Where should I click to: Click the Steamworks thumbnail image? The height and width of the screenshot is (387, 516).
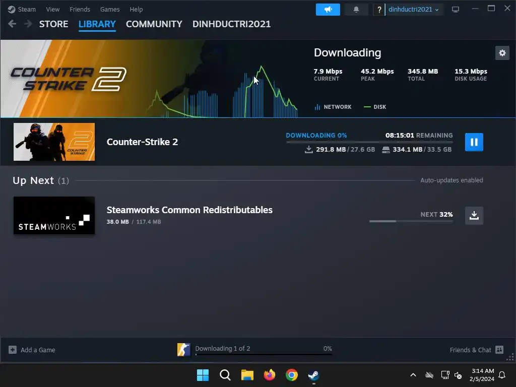54,216
